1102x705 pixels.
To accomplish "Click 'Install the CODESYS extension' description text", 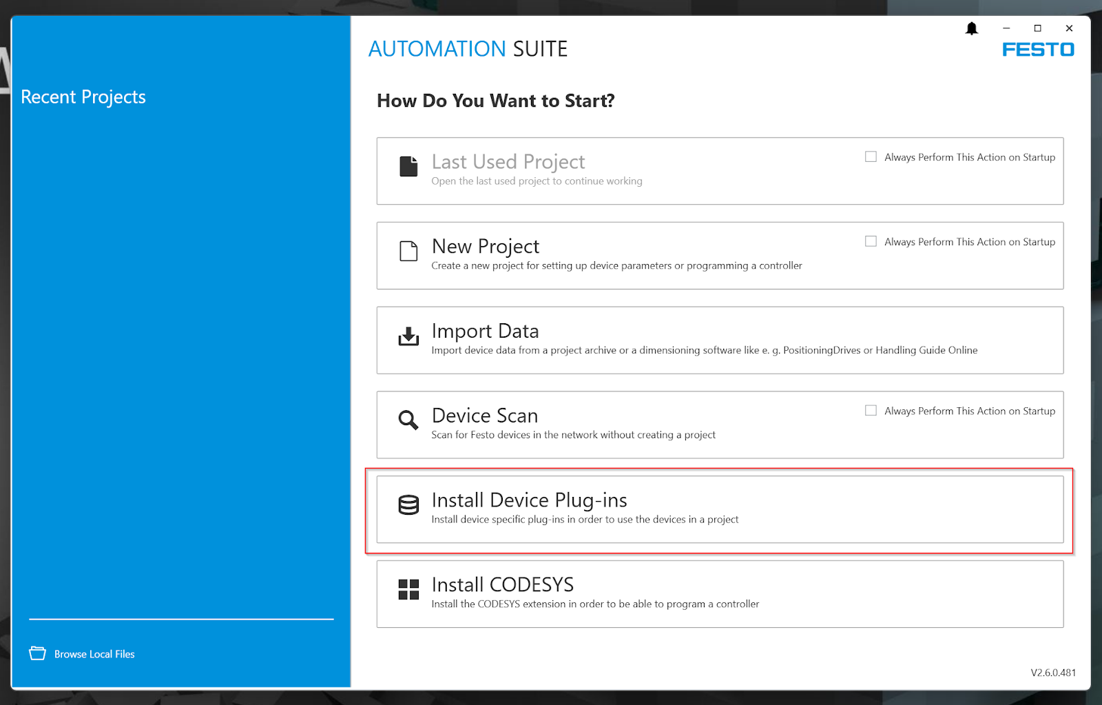I will coord(595,604).
